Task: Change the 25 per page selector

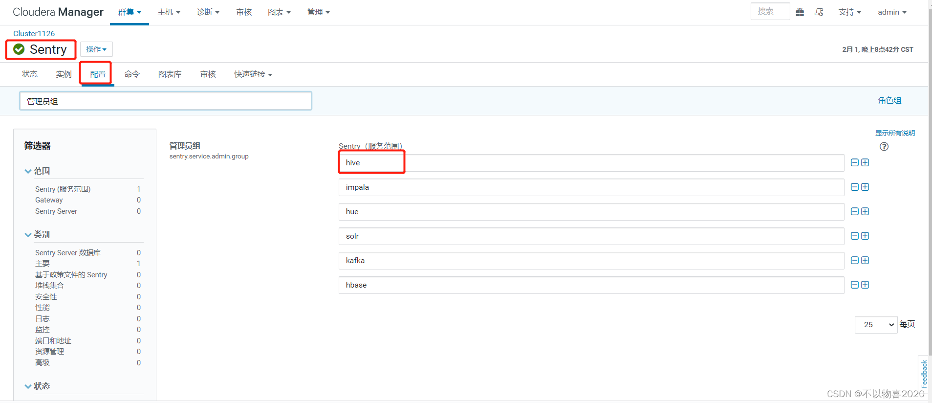Action: (876, 325)
